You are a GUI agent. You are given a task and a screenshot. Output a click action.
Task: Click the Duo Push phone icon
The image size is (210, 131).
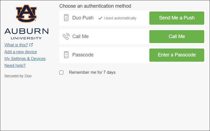pos(66,18)
